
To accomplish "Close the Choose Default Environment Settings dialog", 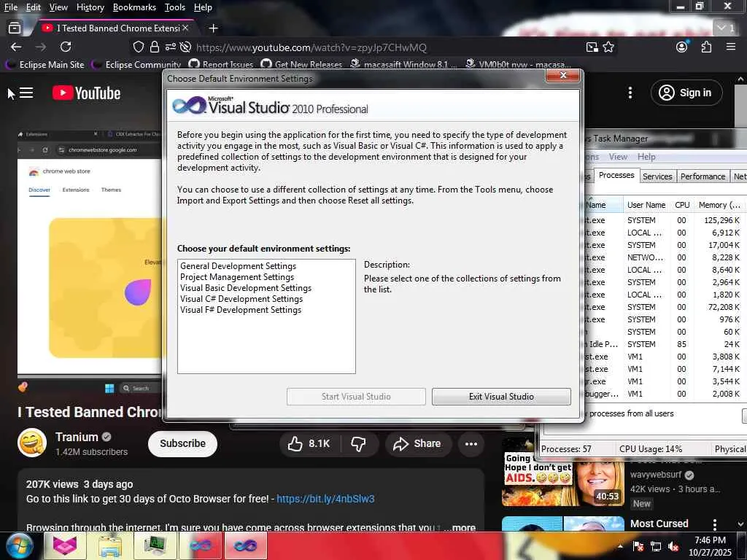I will [x=563, y=75].
